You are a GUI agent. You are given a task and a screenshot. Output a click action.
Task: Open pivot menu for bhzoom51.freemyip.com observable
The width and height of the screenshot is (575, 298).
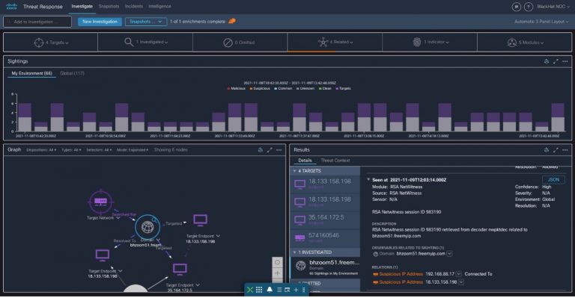(x=449, y=253)
